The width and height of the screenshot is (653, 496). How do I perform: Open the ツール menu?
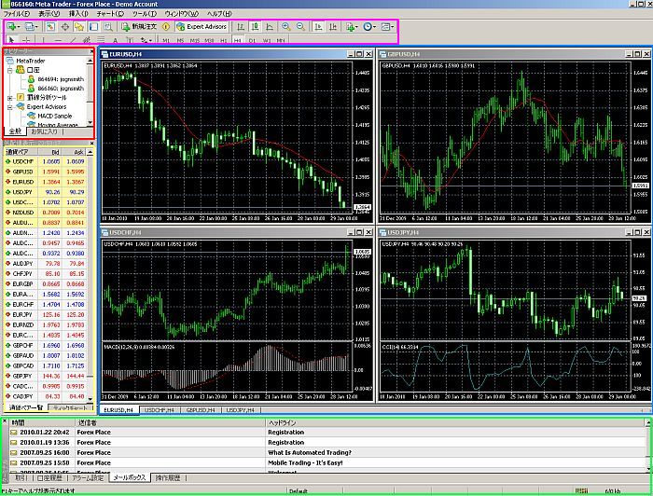145,14
